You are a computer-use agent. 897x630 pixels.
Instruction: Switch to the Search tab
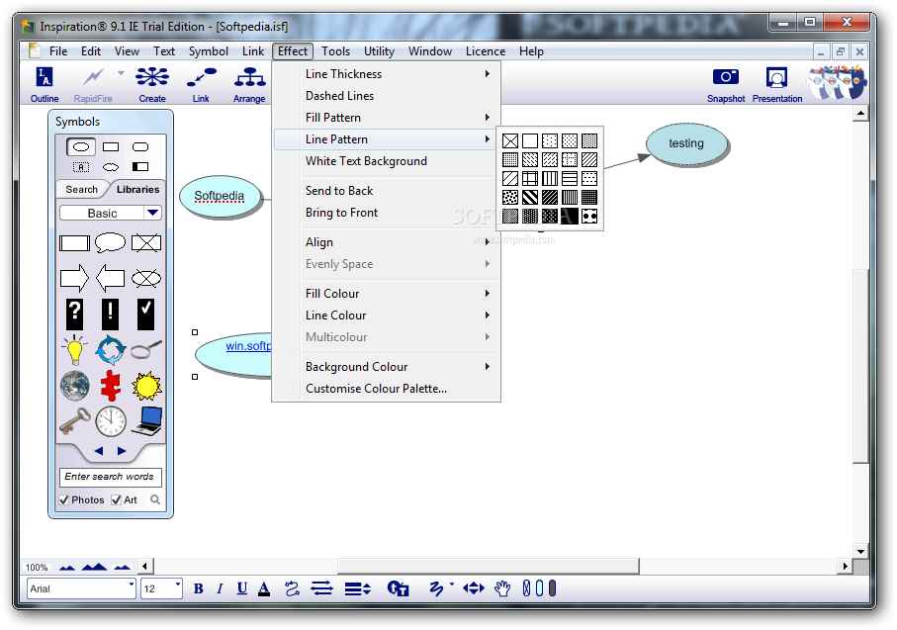coord(81,190)
